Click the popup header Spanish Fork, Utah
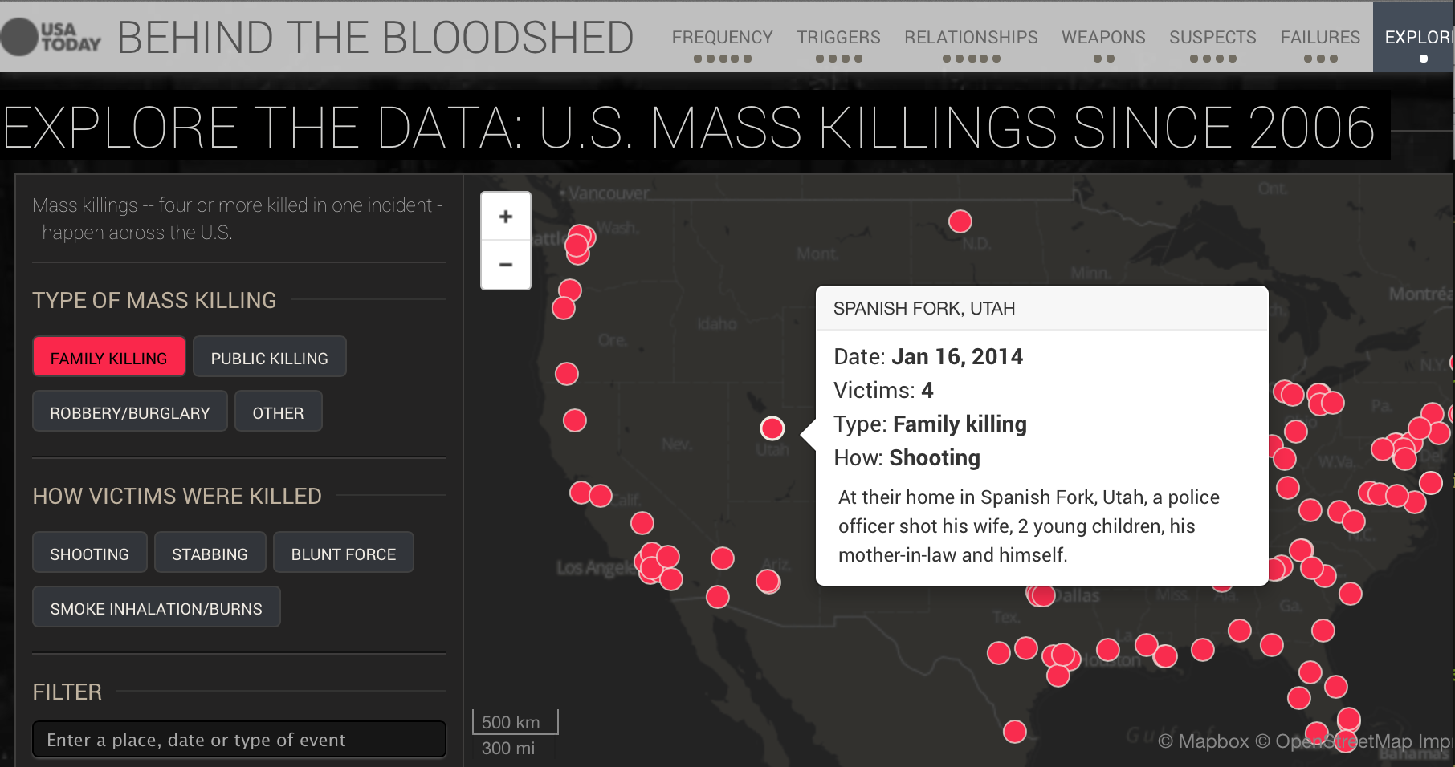This screenshot has height=767, width=1455. (x=924, y=309)
